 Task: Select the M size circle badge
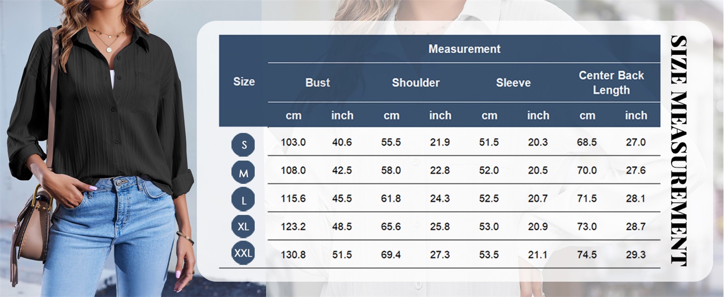(243, 173)
